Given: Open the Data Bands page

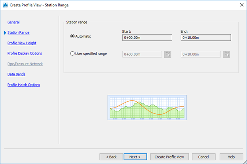Looking at the screenshot, I should point(16,74).
